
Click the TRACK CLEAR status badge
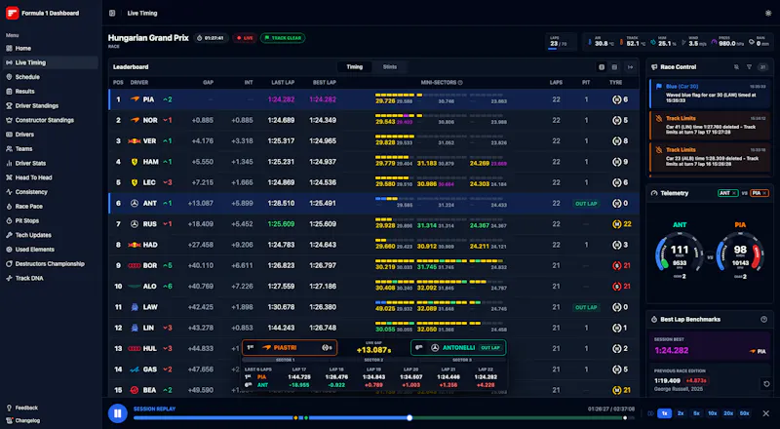tap(283, 38)
